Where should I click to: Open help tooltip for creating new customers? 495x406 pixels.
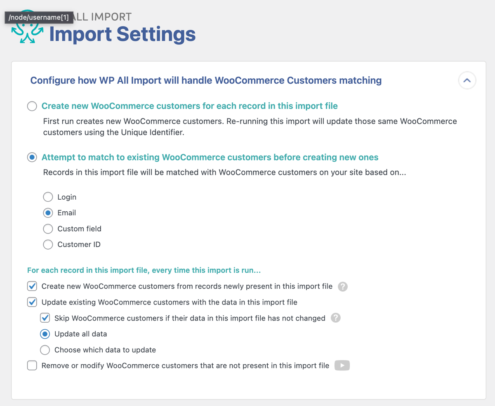(343, 287)
